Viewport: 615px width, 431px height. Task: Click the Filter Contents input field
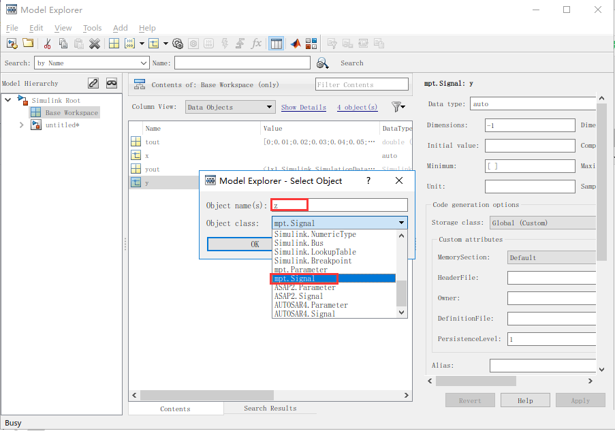(362, 84)
